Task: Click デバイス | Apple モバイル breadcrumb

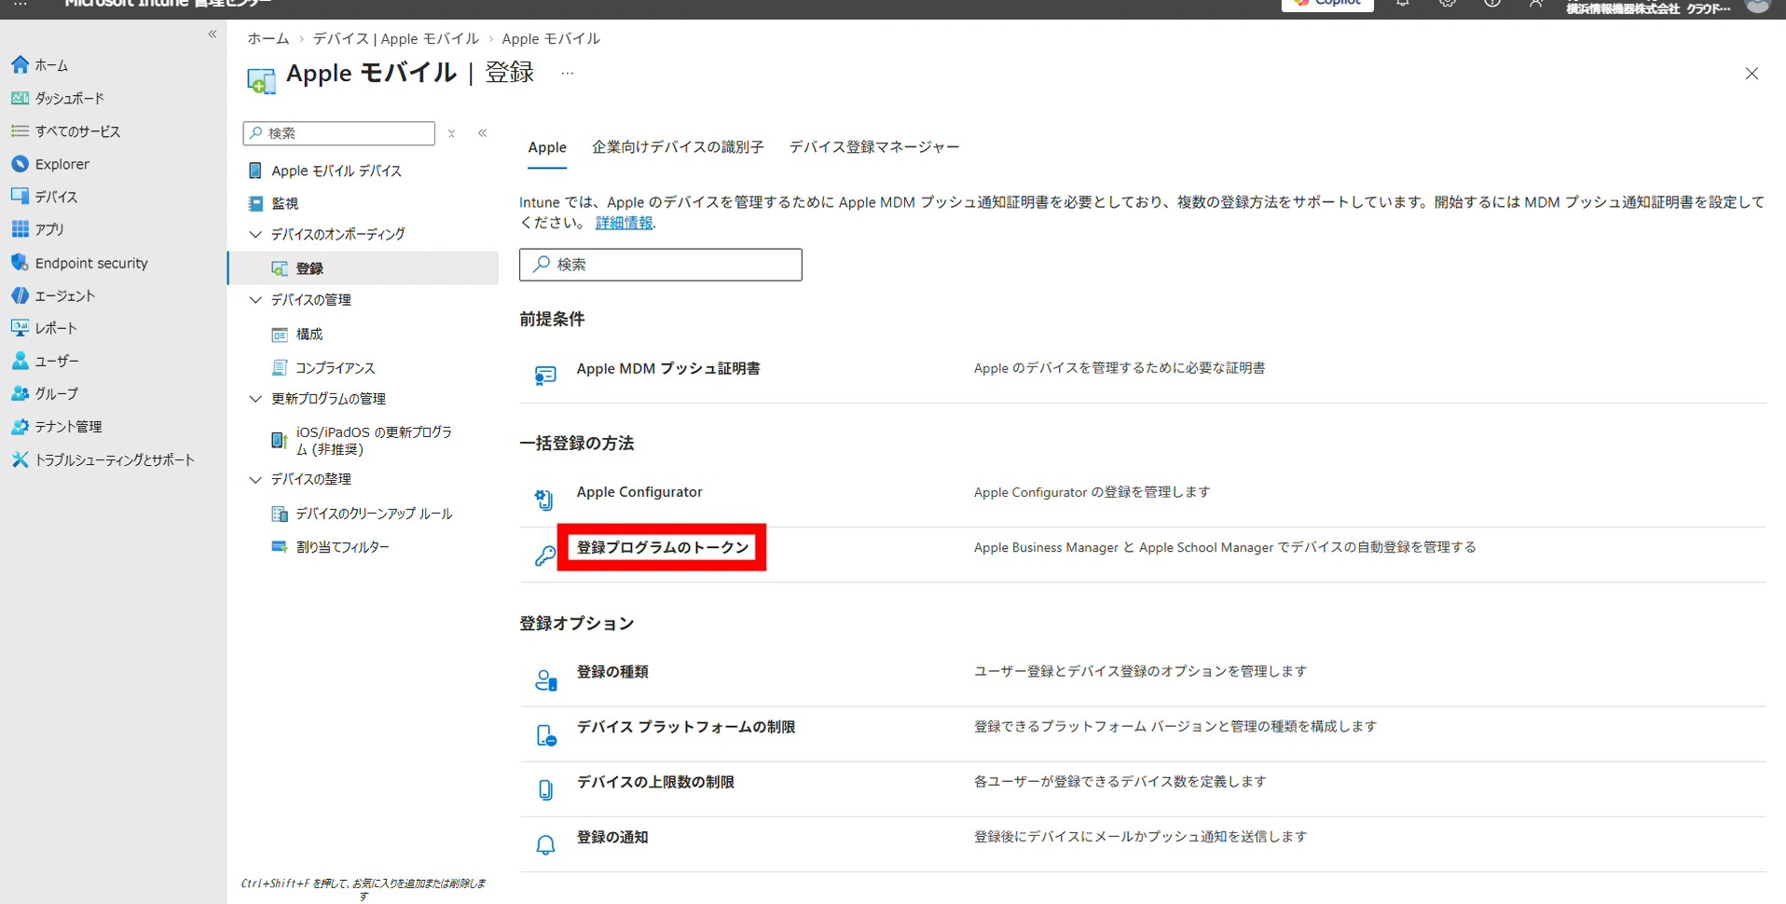Action: 396,38
